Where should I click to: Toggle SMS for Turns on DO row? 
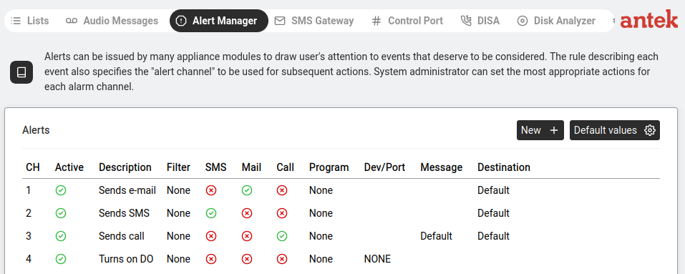[211, 259]
